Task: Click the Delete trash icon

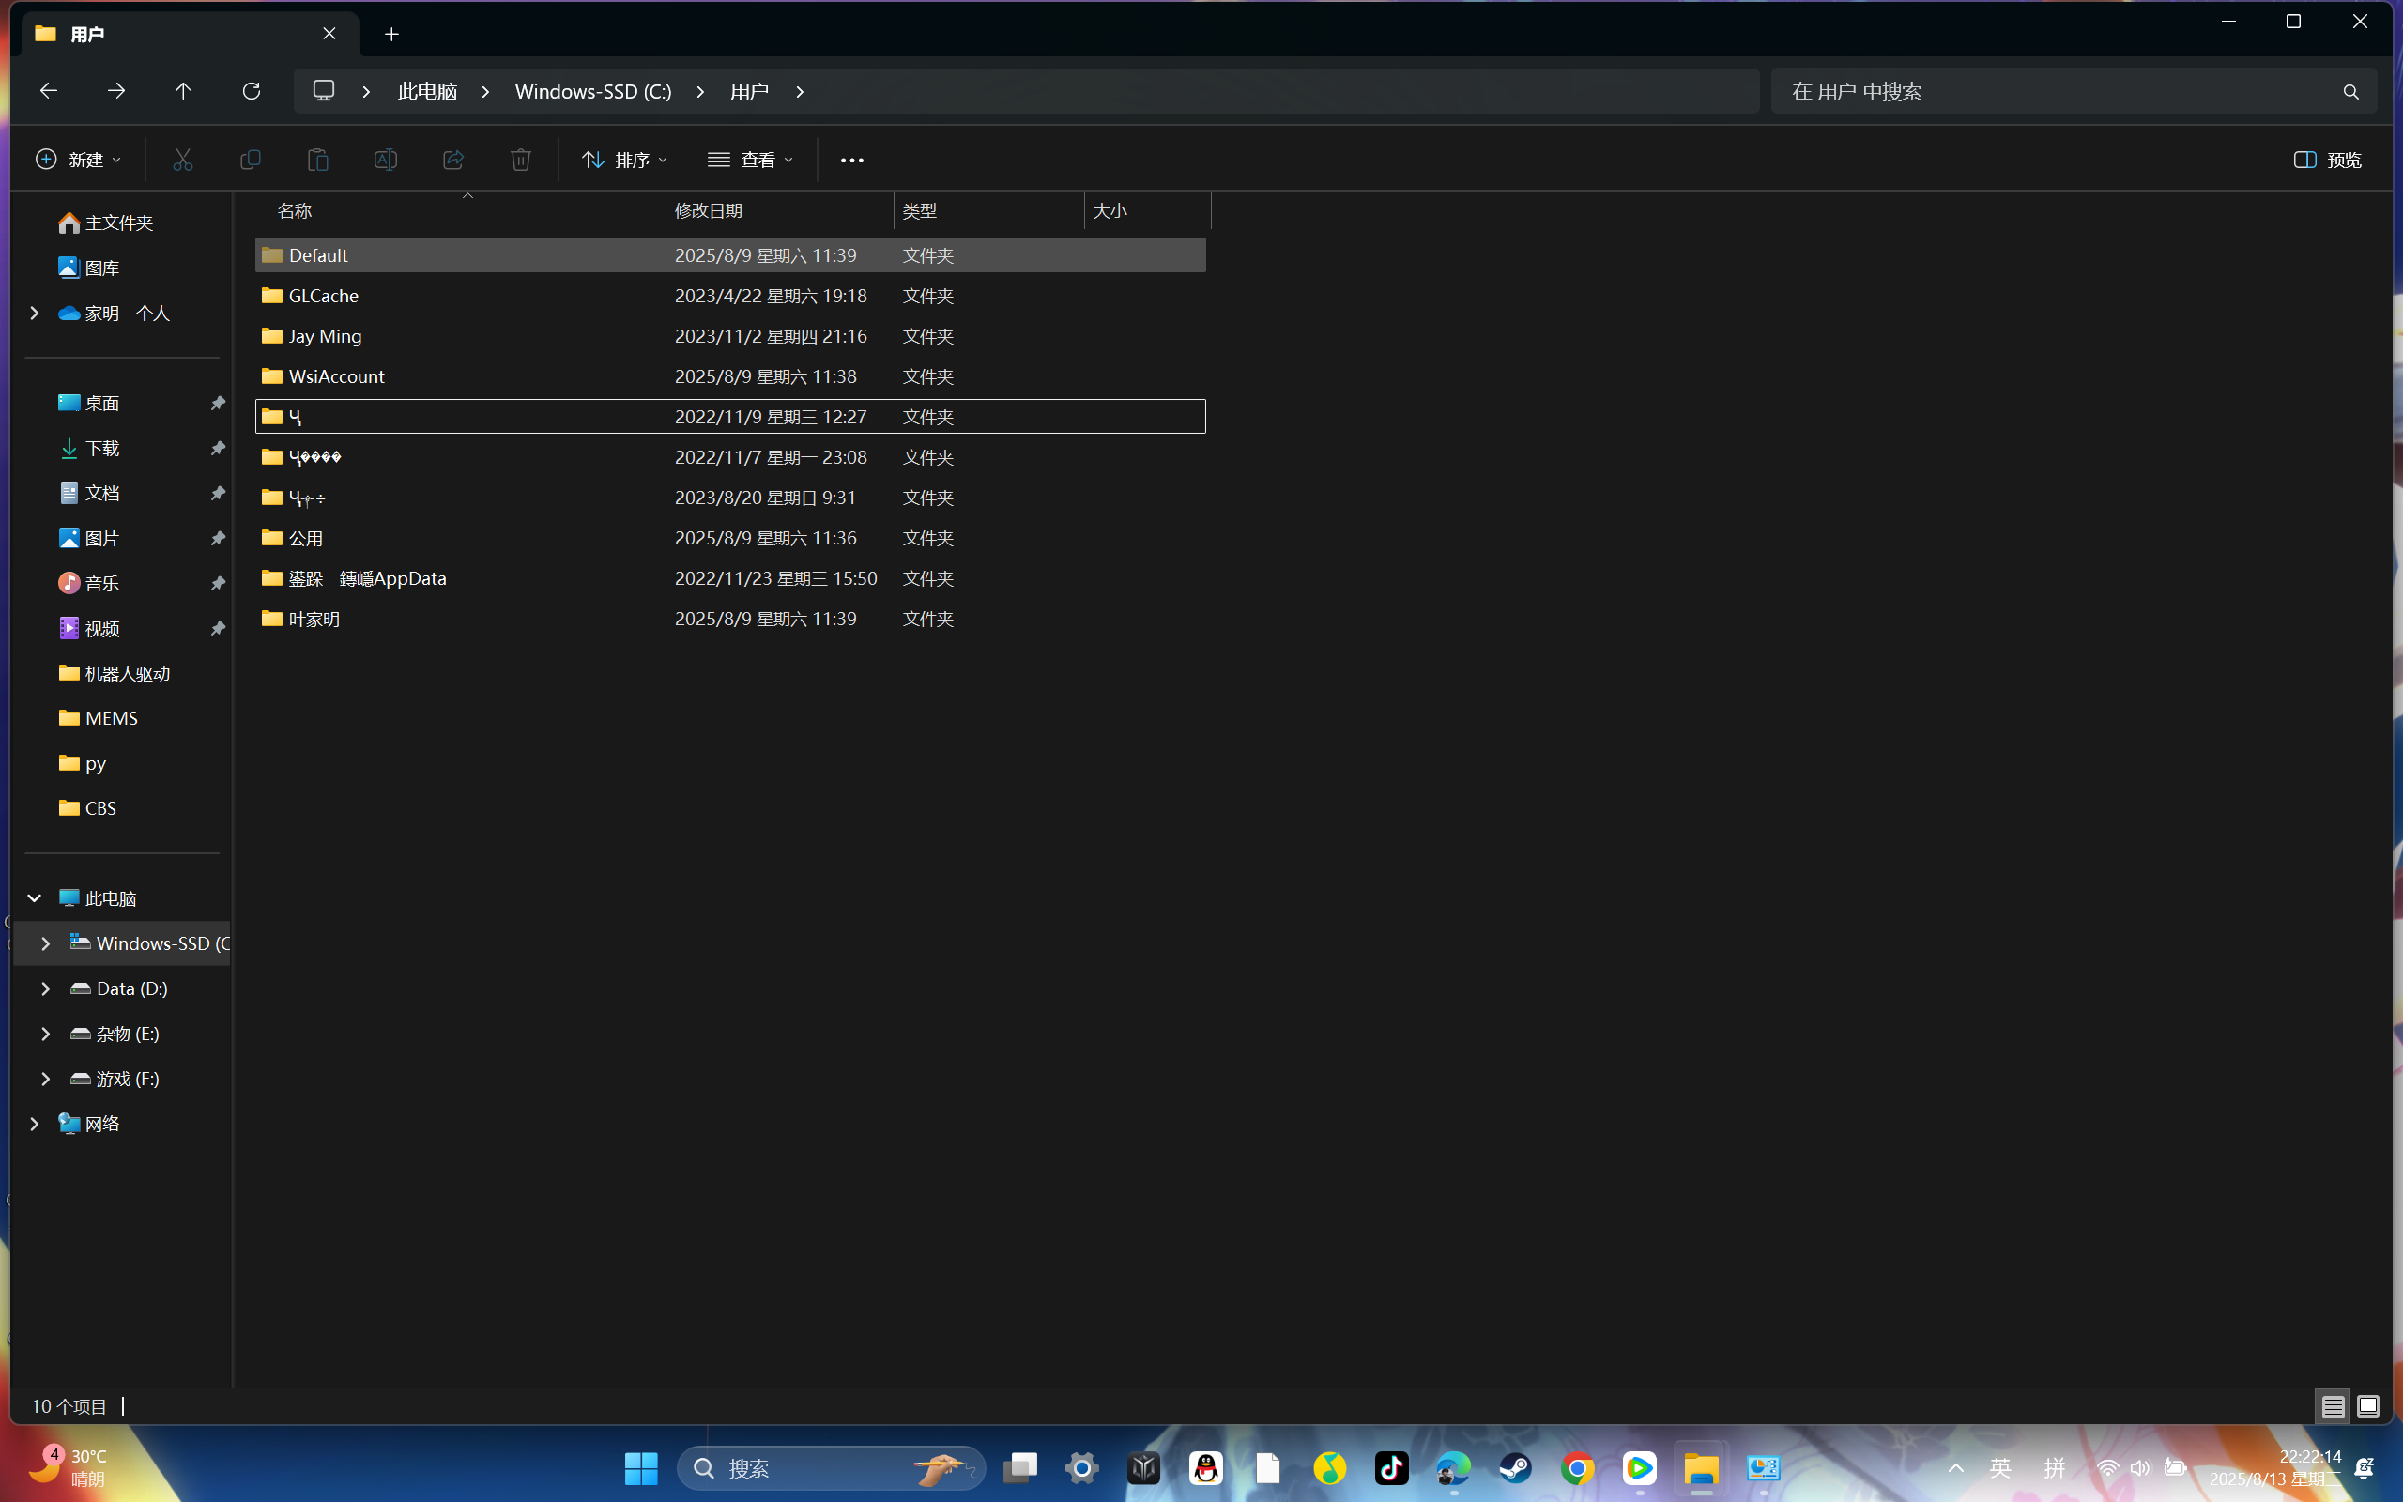Action: [520, 160]
